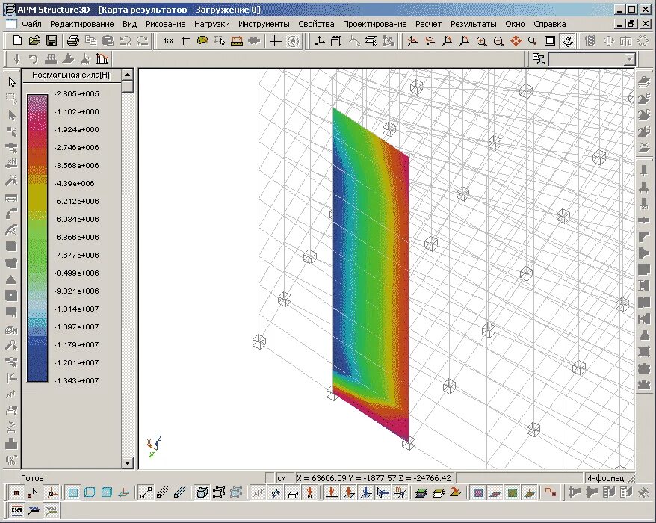Print via the printer icon
The height and width of the screenshot is (523, 656).
click(x=73, y=40)
